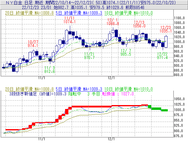This screenshot has height=143, width=188.
Task: Click lower chart 10日 終値平滑 legend
Action: pos(129,89)
